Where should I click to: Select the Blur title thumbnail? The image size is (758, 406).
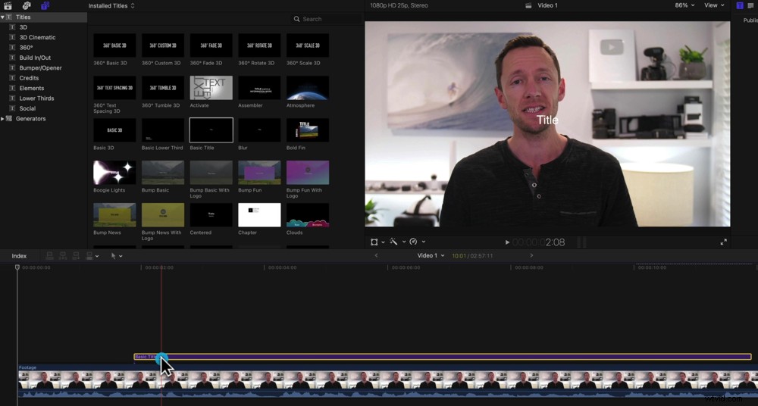click(259, 130)
